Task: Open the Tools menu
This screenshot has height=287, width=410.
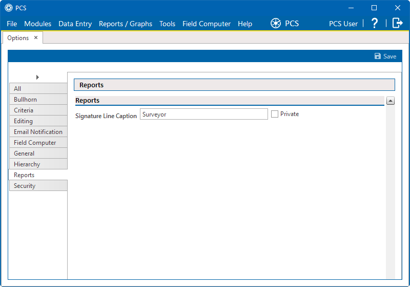Action: (168, 24)
